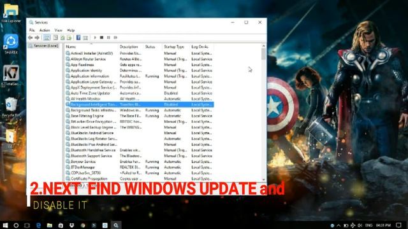408x229 pixels.
Task: Select Bluetooth Handsfree Service row
Action: click(139, 150)
